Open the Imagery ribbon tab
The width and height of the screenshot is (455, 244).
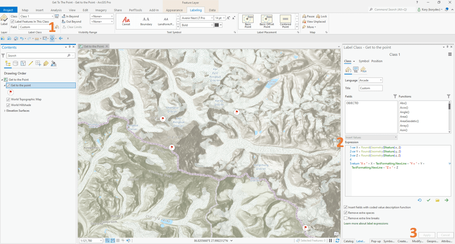101,10
